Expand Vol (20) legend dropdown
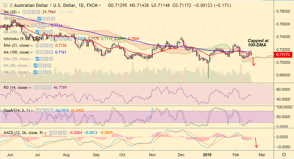Screen dimensions: 294x159 19,12
